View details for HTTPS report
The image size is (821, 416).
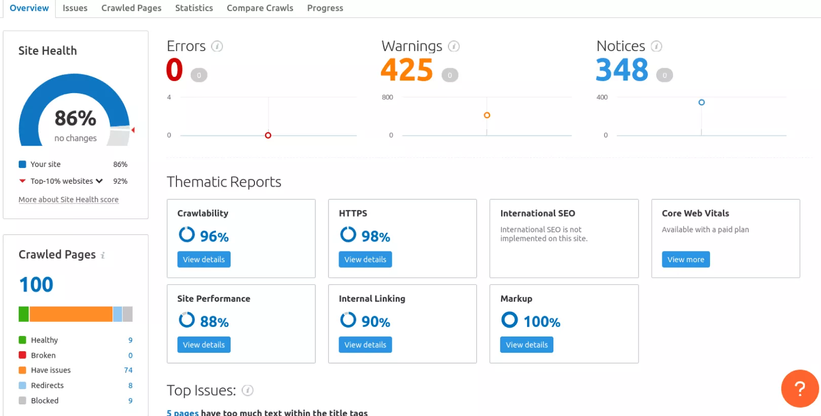click(x=365, y=260)
